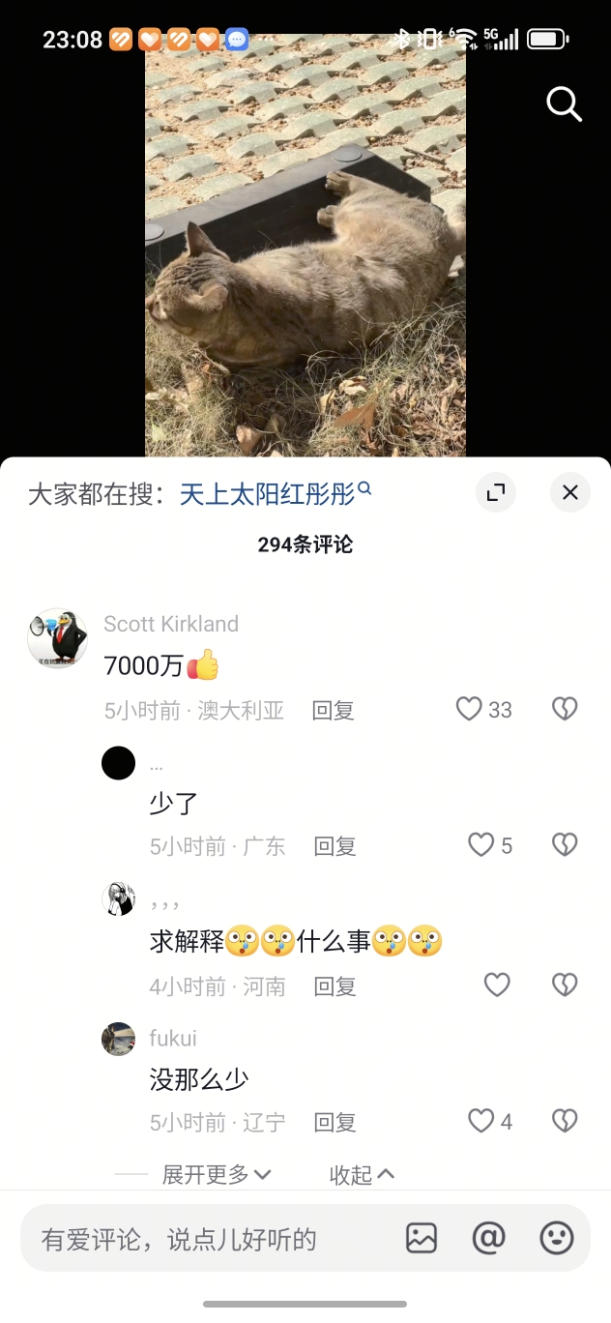Viewport: 611px width, 1323px height.
Task: Expand comments panel to full screen
Action: 496,492
